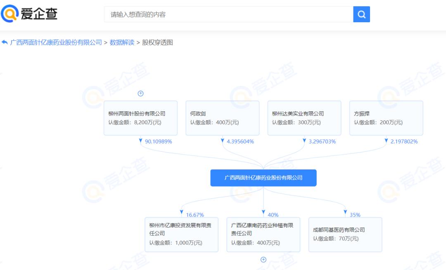The image size is (446, 270).
Task: Click the 16.67% investment percentage
Action: [x=195, y=215]
